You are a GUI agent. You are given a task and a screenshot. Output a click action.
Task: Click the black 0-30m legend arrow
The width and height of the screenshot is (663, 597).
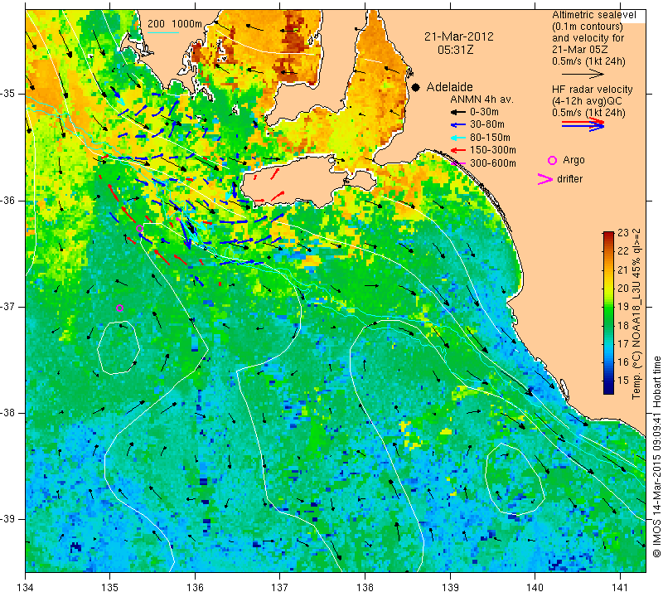(458, 113)
